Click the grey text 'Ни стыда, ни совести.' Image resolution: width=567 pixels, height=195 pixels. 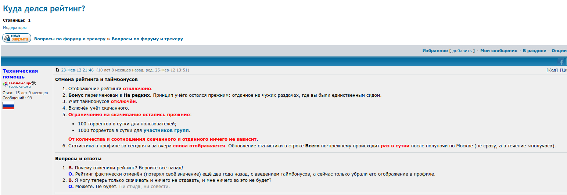click(x=144, y=187)
